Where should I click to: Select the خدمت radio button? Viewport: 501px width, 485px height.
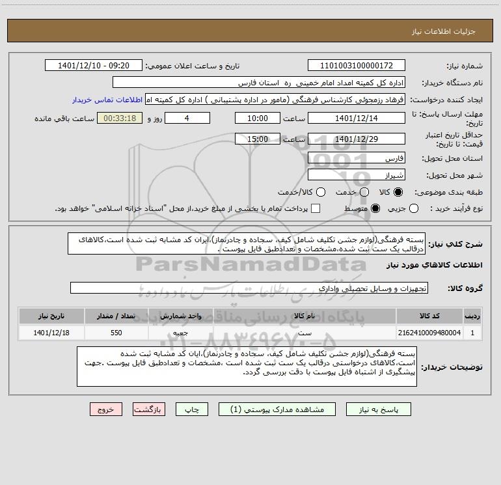364,192
